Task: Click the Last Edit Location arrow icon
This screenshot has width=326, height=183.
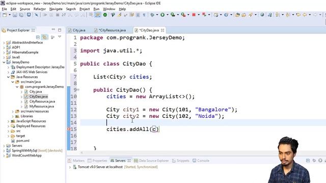Action: click(298, 15)
